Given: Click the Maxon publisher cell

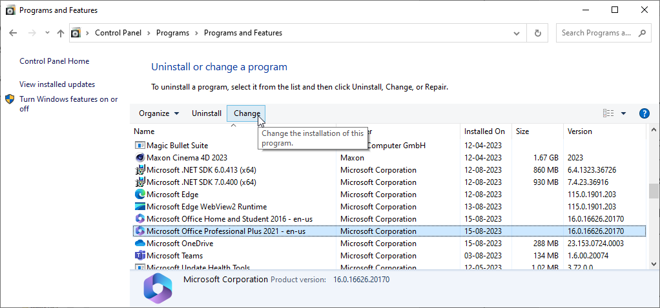Looking at the screenshot, I should tap(353, 158).
